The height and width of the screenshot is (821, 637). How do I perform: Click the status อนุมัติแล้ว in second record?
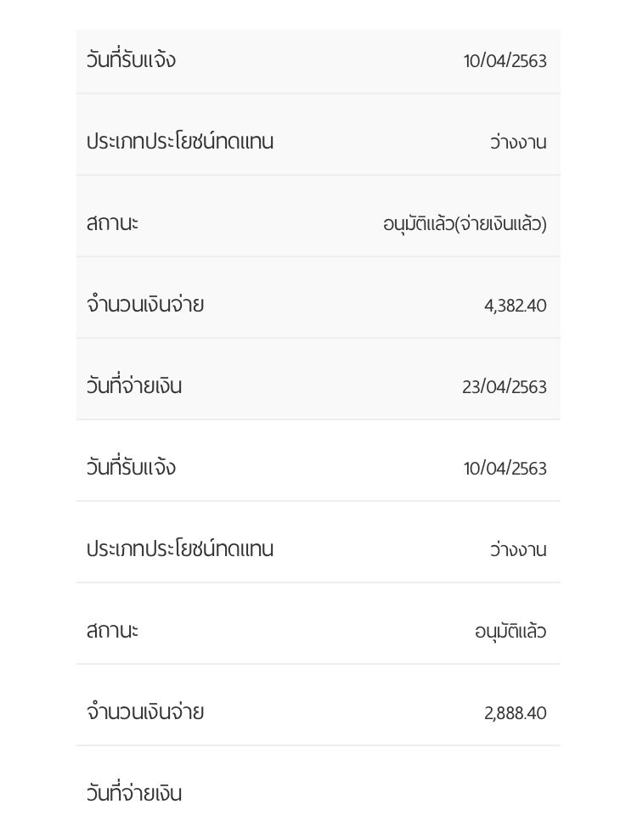point(510,631)
